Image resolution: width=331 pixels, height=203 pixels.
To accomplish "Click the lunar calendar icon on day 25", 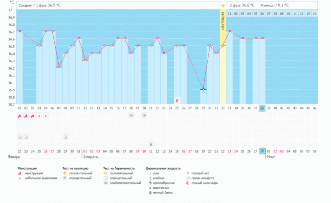I will 177,100.
